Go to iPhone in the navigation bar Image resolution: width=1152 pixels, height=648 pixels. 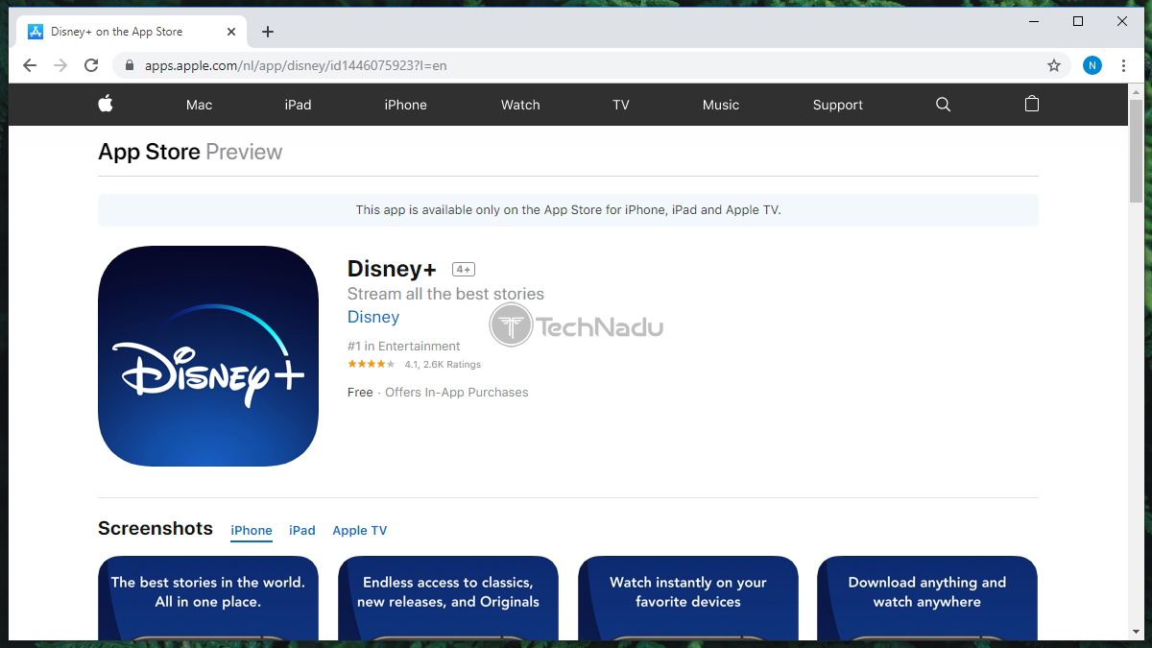click(x=406, y=105)
